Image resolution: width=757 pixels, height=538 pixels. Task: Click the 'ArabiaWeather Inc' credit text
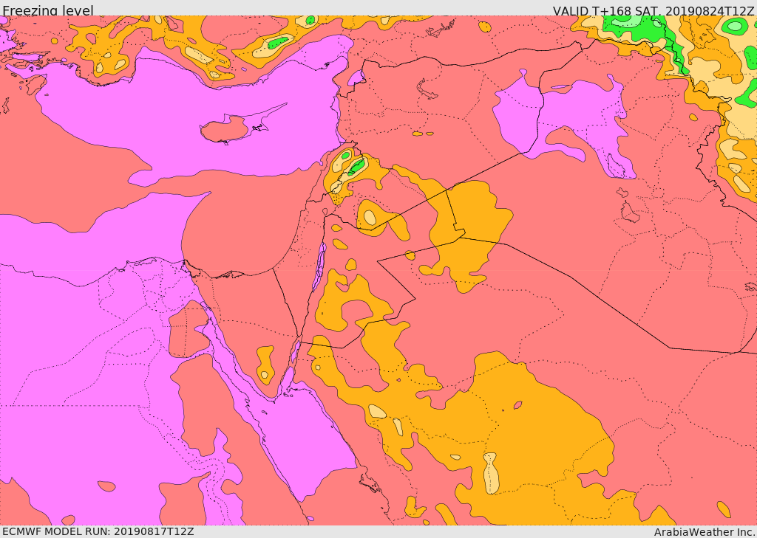[x=705, y=532]
